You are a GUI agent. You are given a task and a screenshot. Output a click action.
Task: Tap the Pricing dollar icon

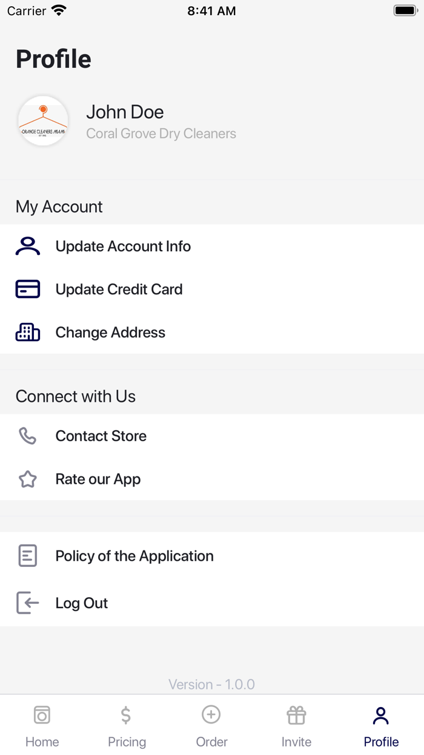(x=126, y=716)
